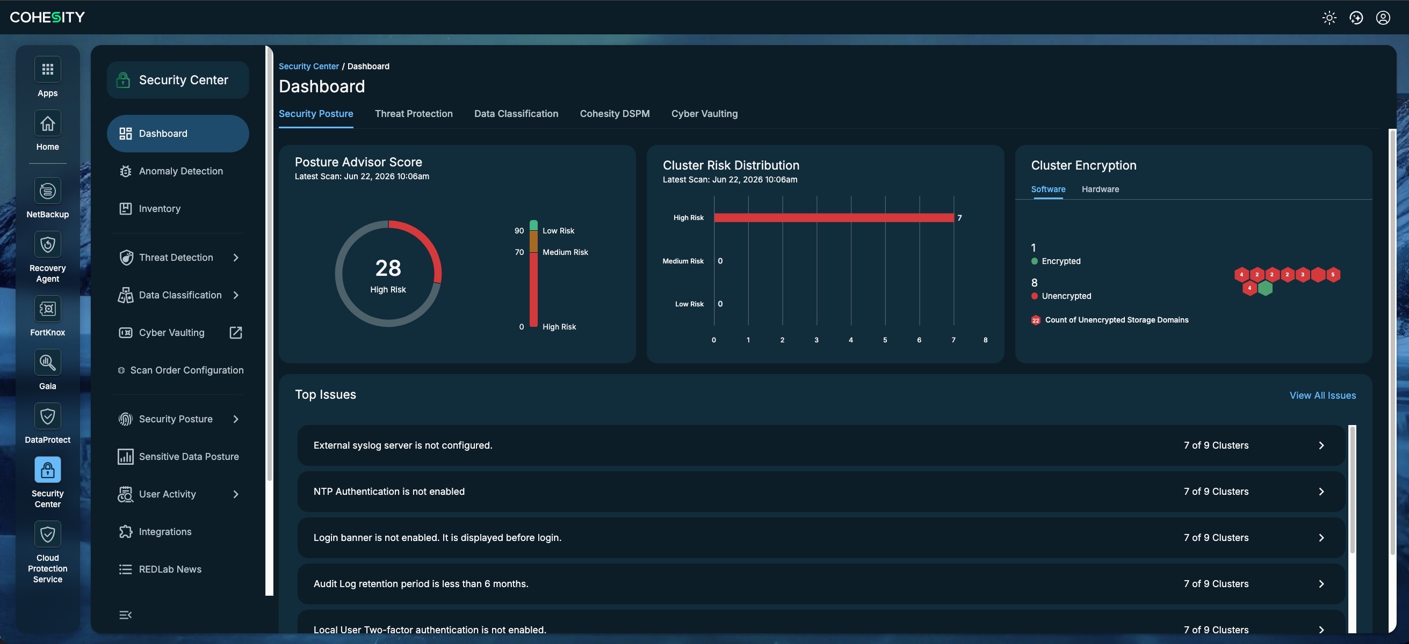Open DataProtect shield icon
Image resolution: width=1409 pixels, height=644 pixels.
48,416
